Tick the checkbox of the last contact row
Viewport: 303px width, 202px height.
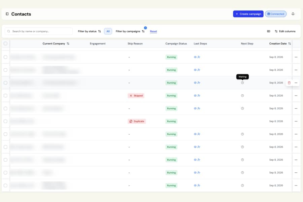[x=5, y=186]
